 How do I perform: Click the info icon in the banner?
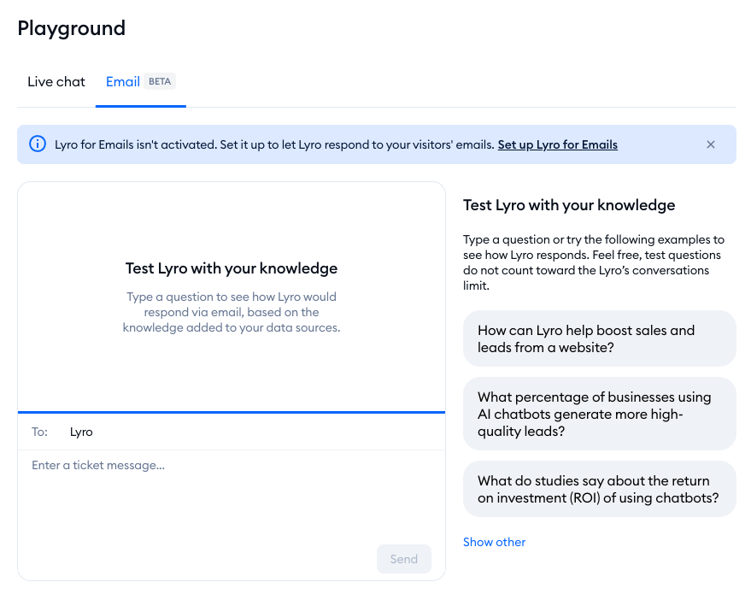click(38, 144)
